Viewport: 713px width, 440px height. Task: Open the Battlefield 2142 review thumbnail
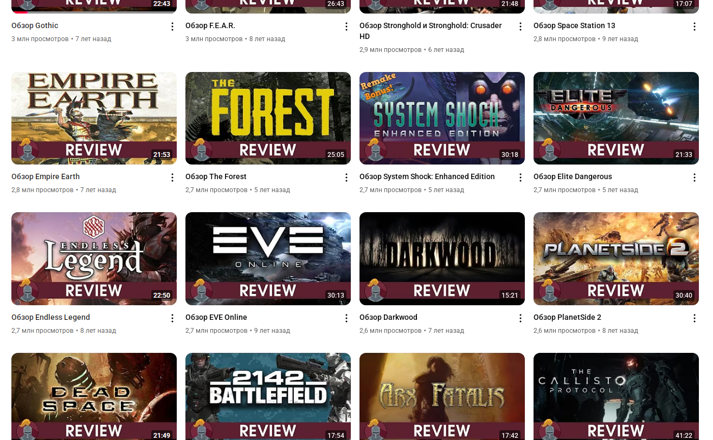pyautogui.click(x=268, y=396)
